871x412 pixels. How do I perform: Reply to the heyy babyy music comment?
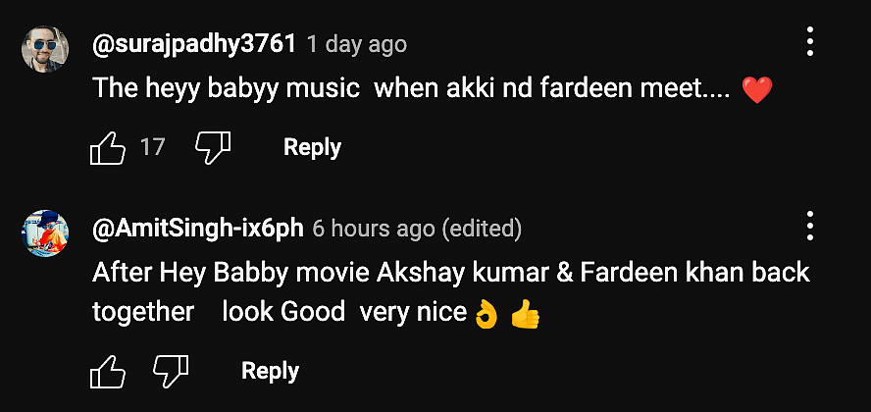312,148
